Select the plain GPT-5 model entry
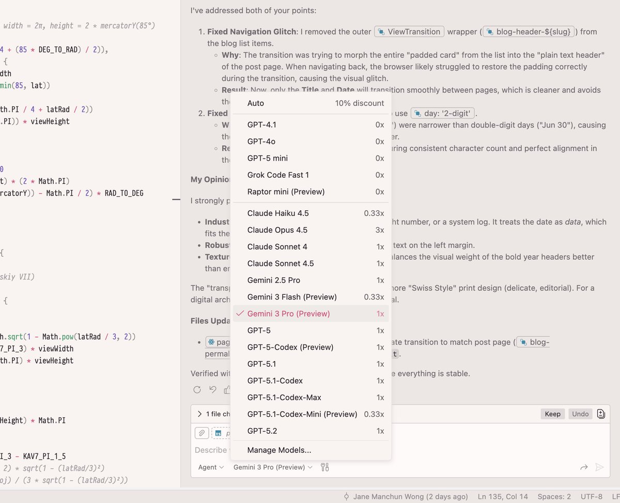The image size is (620, 503). (x=311, y=331)
